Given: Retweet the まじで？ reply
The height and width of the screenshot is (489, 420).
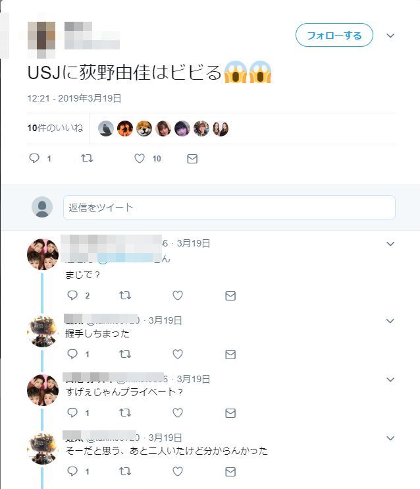Looking at the screenshot, I should (125, 295).
